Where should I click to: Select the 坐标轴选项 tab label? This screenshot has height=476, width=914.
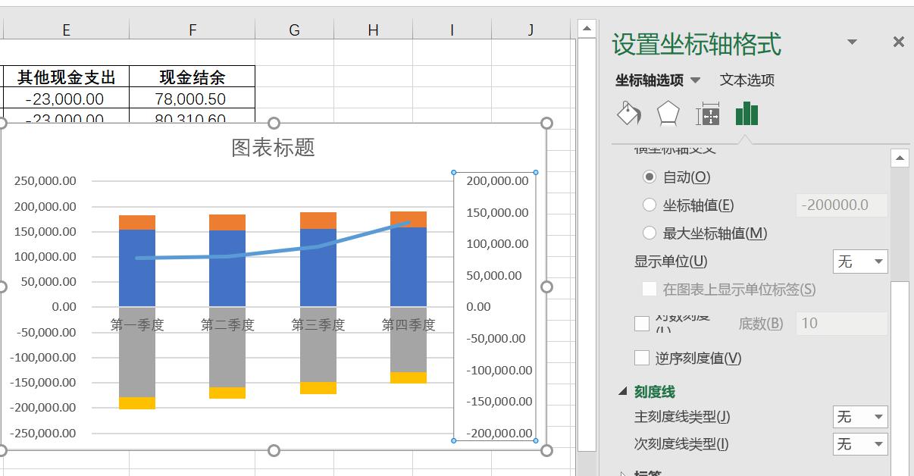click(x=650, y=80)
